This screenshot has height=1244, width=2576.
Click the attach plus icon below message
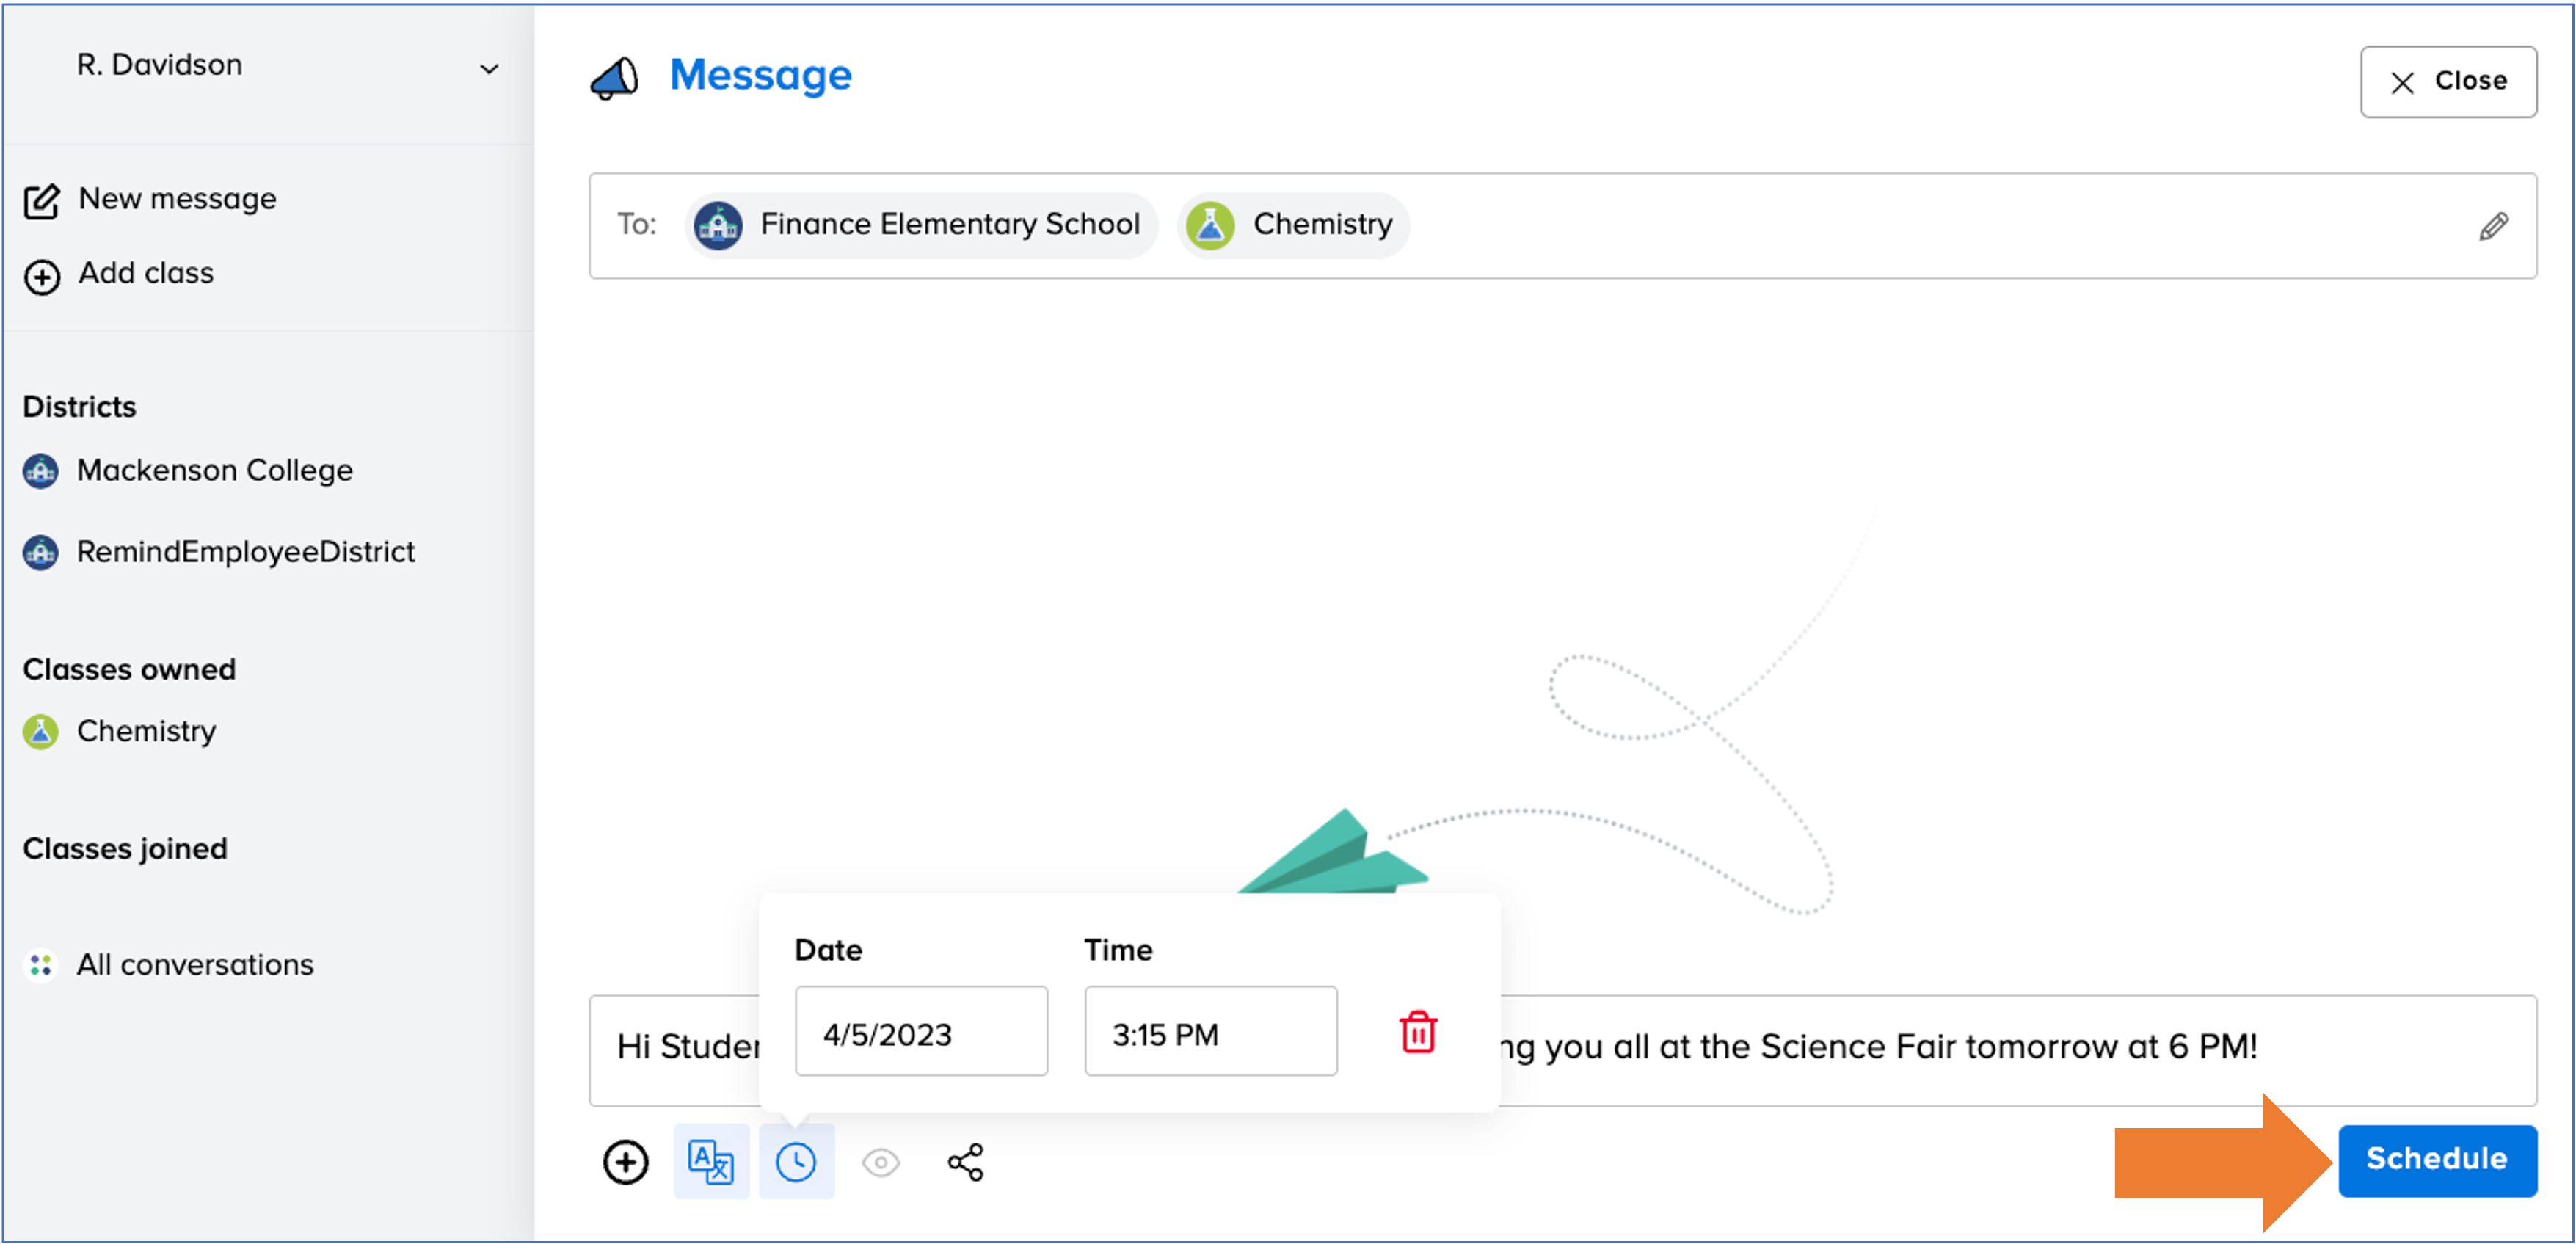626,1162
